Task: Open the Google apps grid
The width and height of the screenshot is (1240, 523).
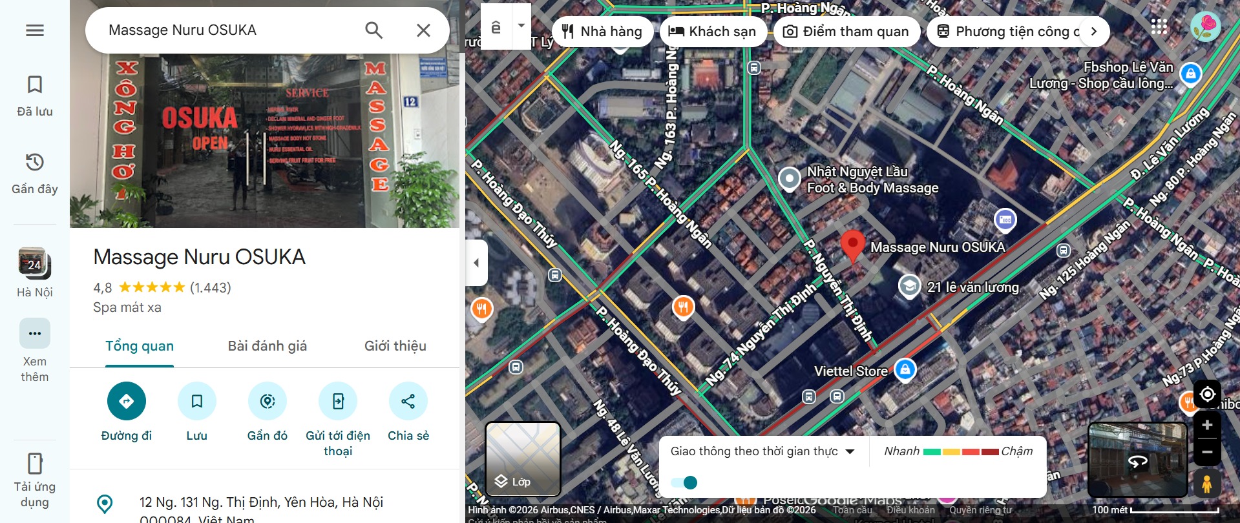Action: coord(1159,26)
